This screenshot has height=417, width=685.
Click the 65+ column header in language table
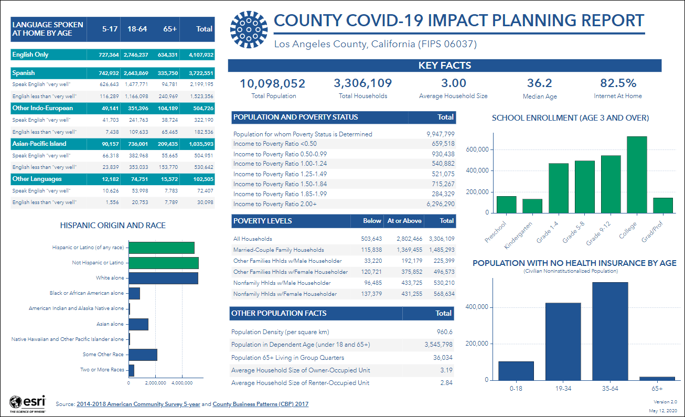click(170, 29)
